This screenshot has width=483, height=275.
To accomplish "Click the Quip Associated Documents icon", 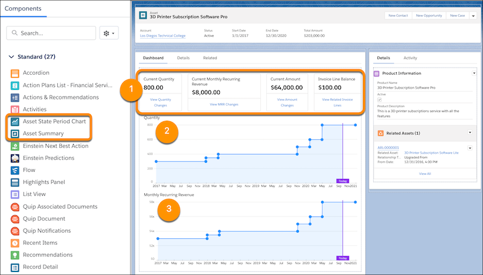I will tap(14, 206).
